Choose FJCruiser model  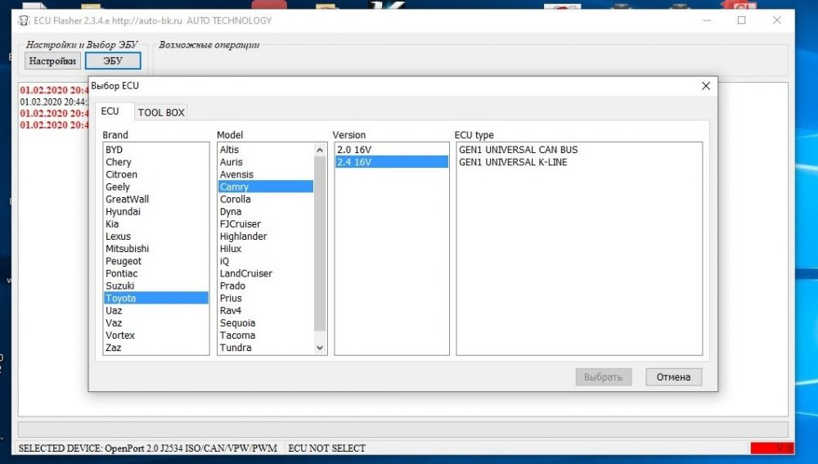[266, 224]
